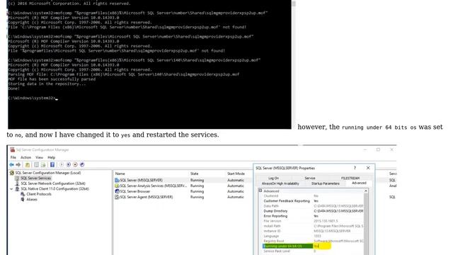Select the SQL Server (MSSQLSERVER) row name
453x255 pixels.
tap(142, 180)
